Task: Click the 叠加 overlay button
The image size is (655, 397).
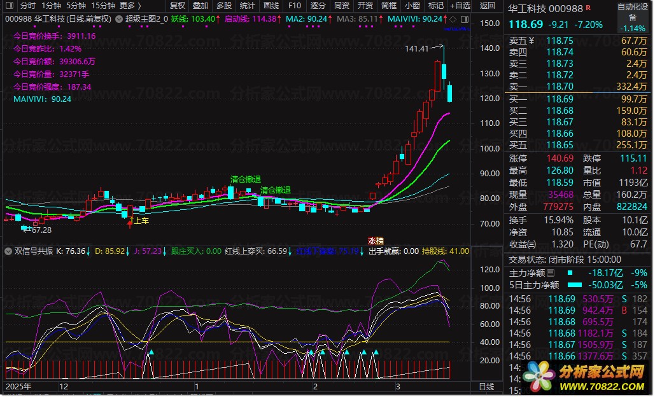Action: pyautogui.click(x=201, y=6)
